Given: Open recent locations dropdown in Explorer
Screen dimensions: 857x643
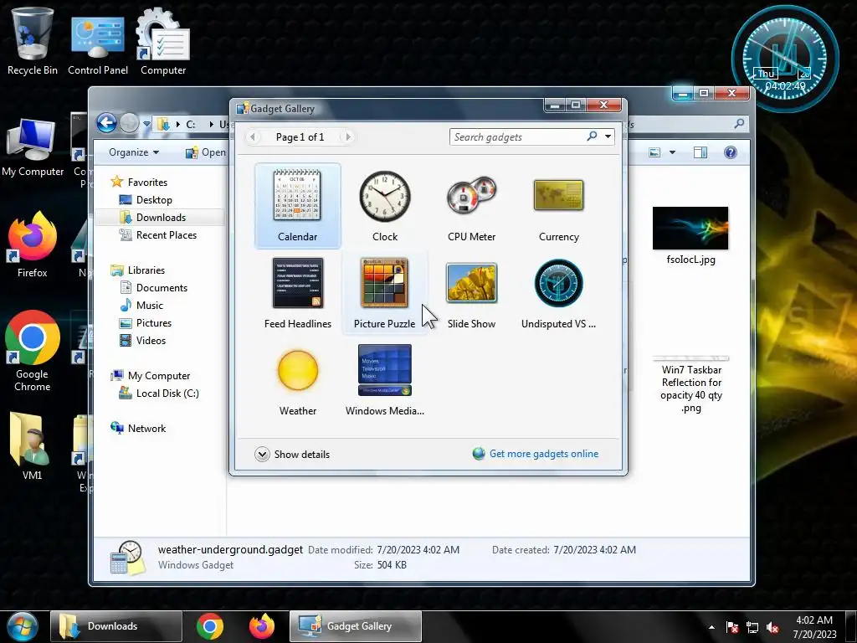Looking at the screenshot, I should tap(146, 124).
